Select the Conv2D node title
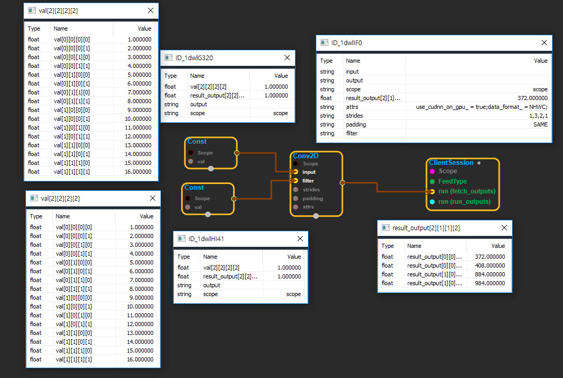 tap(305, 156)
